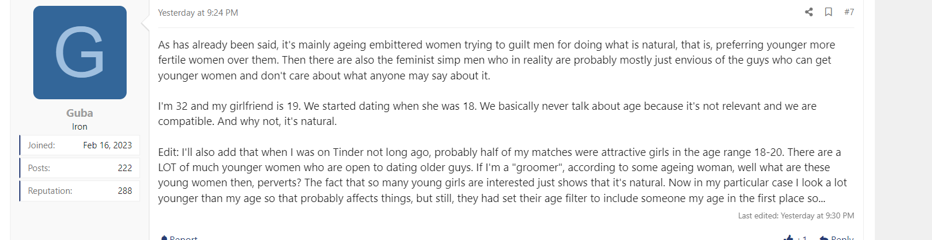The image size is (932, 240).
Task: Like the post with thumbs-up icon
Action: point(788,238)
